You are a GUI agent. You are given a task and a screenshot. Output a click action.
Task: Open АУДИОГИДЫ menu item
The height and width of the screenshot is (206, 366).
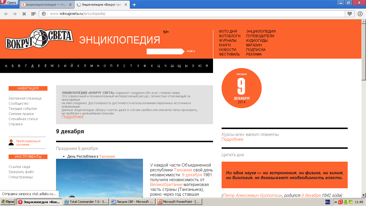click(x=257, y=41)
